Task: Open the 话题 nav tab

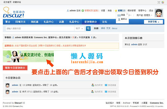Action: (62, 22)
